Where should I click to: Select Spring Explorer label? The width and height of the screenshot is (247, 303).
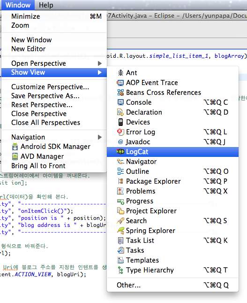point(150,231)
